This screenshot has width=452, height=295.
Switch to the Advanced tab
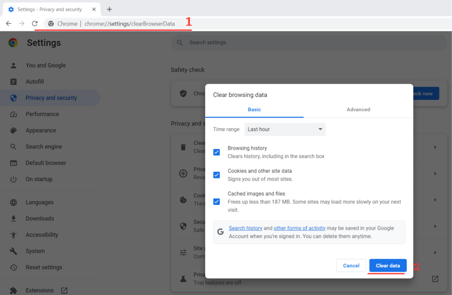tap(358, 110)
